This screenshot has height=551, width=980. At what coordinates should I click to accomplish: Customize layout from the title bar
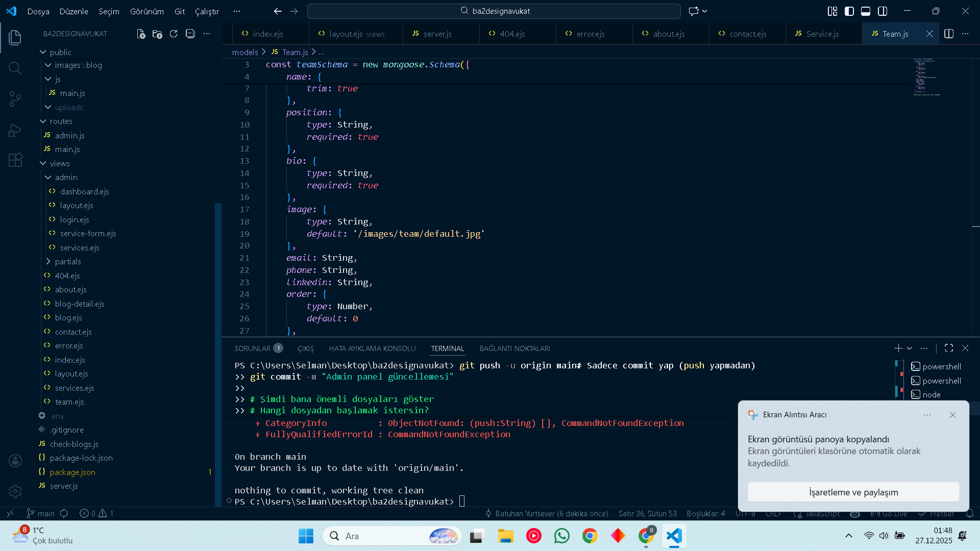coord(832,11)
